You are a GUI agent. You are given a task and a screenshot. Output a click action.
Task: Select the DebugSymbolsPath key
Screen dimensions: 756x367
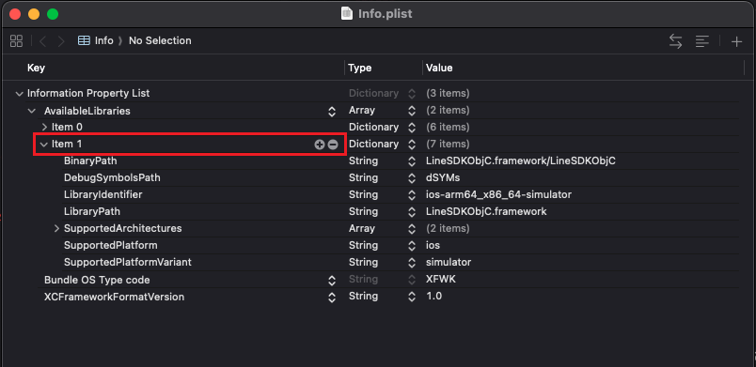112,178
